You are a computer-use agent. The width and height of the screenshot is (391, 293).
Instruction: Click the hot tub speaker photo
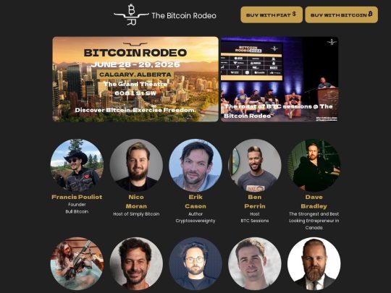pyautogui.click(x=77, y=263)
